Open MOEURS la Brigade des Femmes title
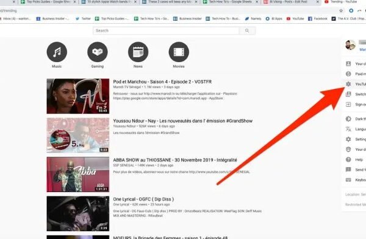 coord(170,237)
